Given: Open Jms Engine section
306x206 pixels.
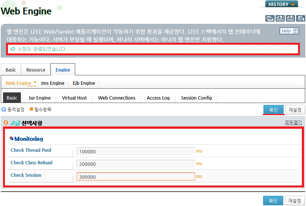Looking at the screenshot, I should (x=52, y=83).
